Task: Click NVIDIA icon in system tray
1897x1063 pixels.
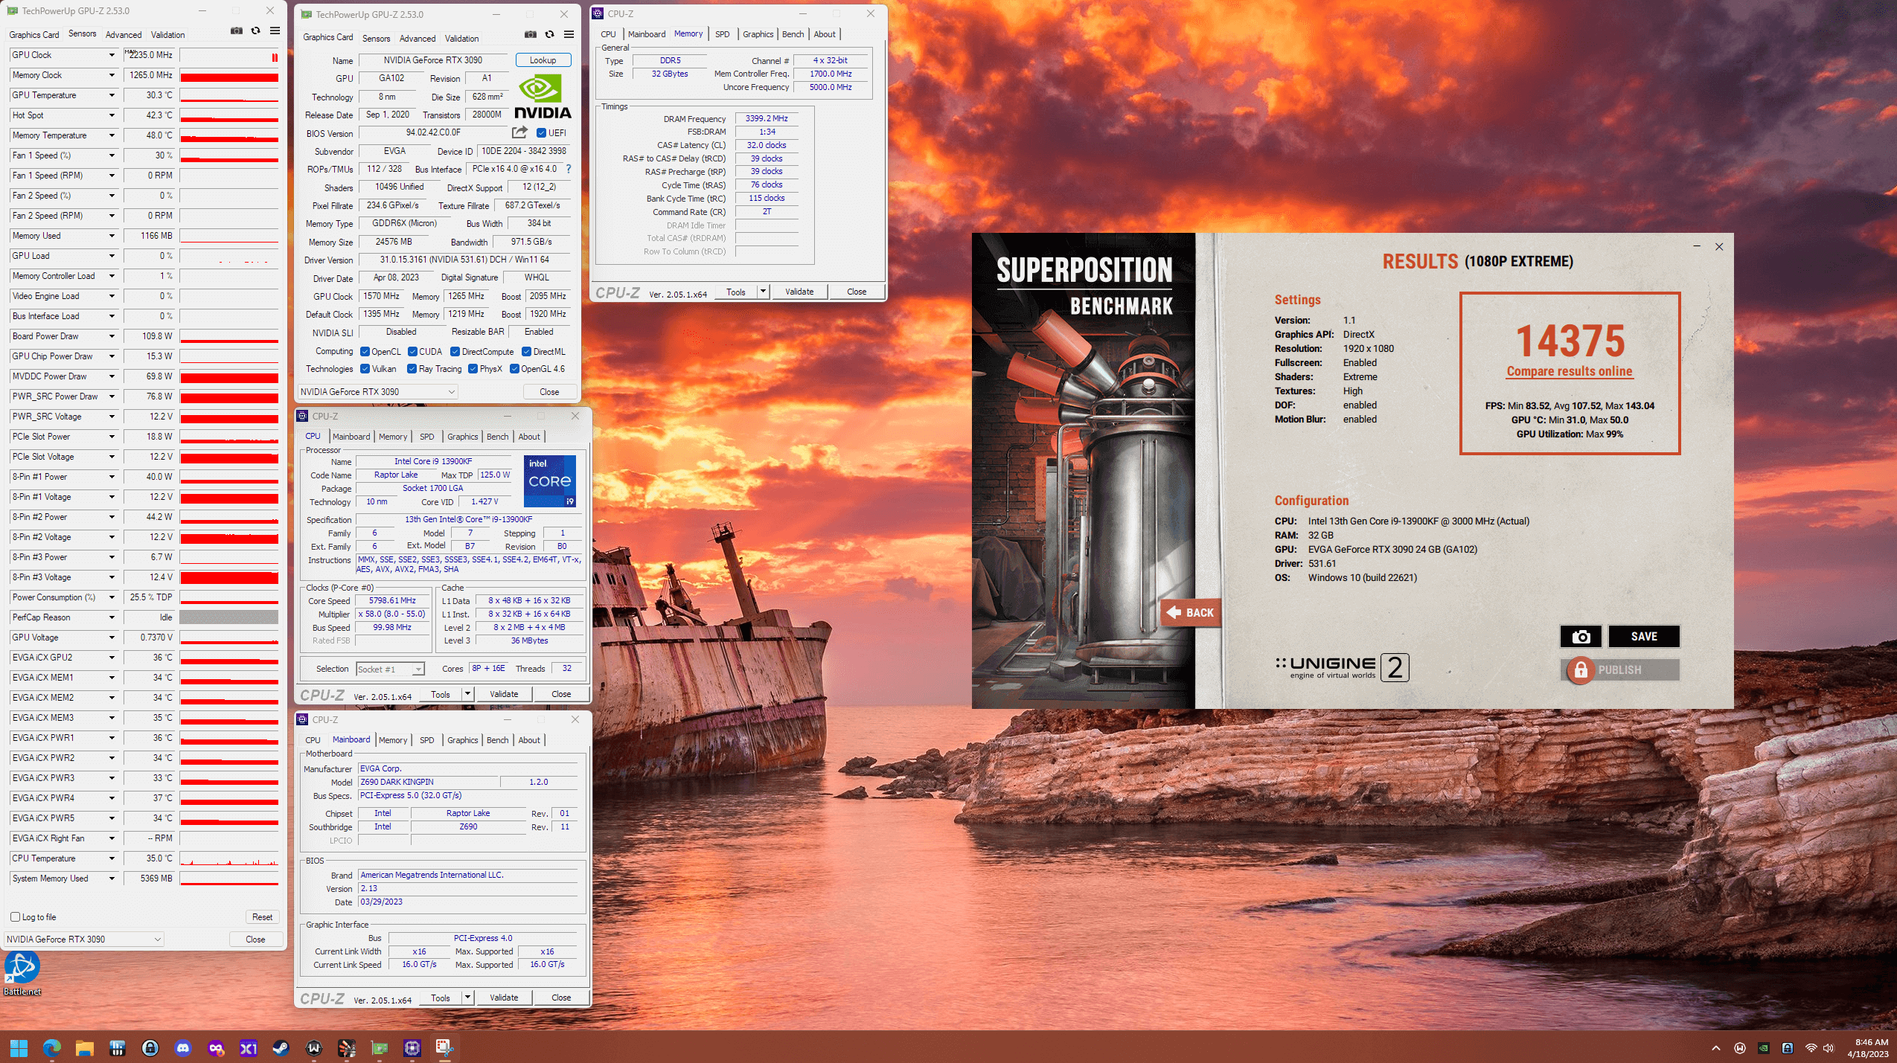Action: pos(1764,1048)
